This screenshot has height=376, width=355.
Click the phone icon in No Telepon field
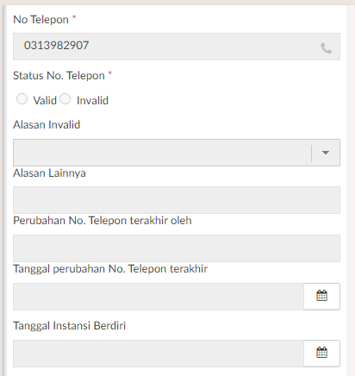pyautogui.click(x=326, y=48)
